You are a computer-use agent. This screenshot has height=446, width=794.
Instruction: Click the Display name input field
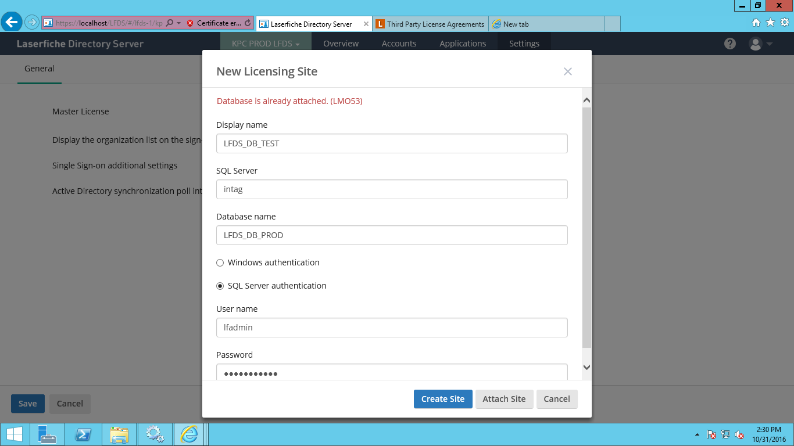[392, 143]
